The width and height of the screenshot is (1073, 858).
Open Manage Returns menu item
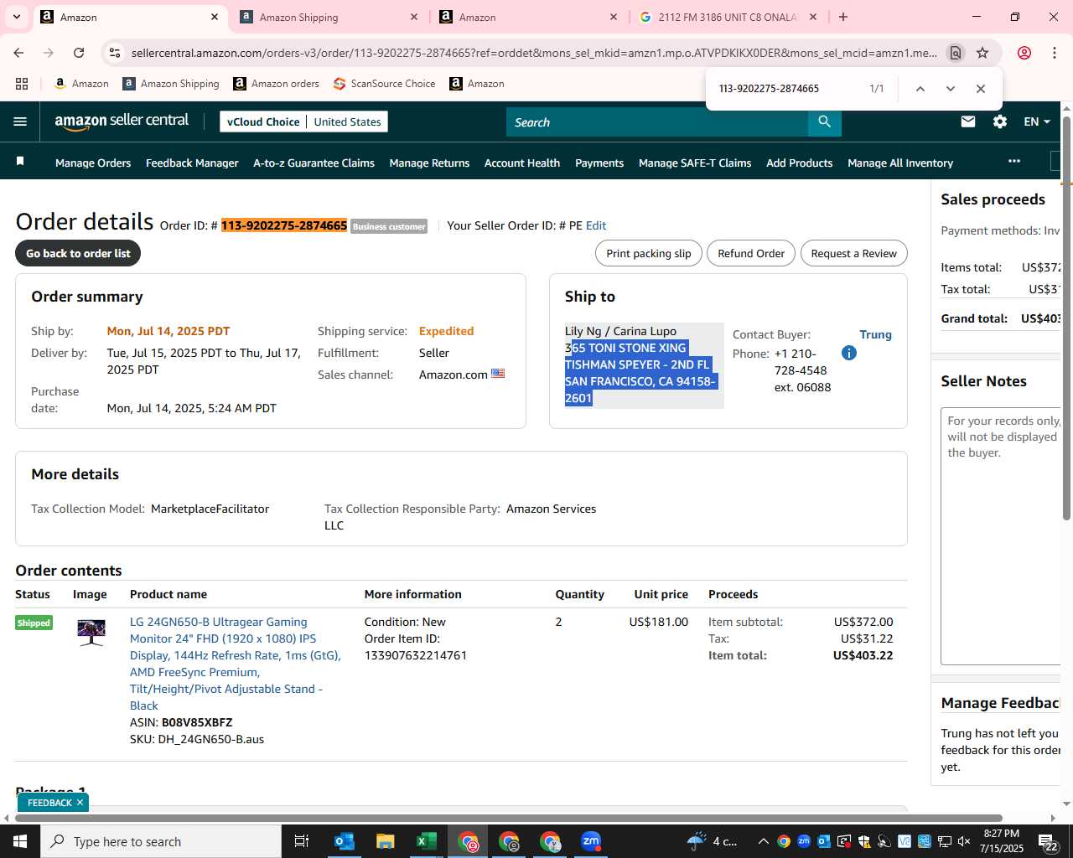tap(429, 163)
